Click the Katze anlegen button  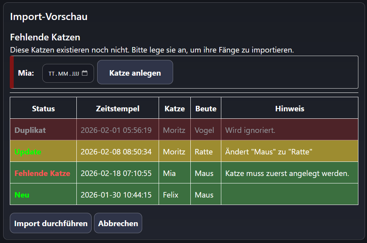[135, 73]
